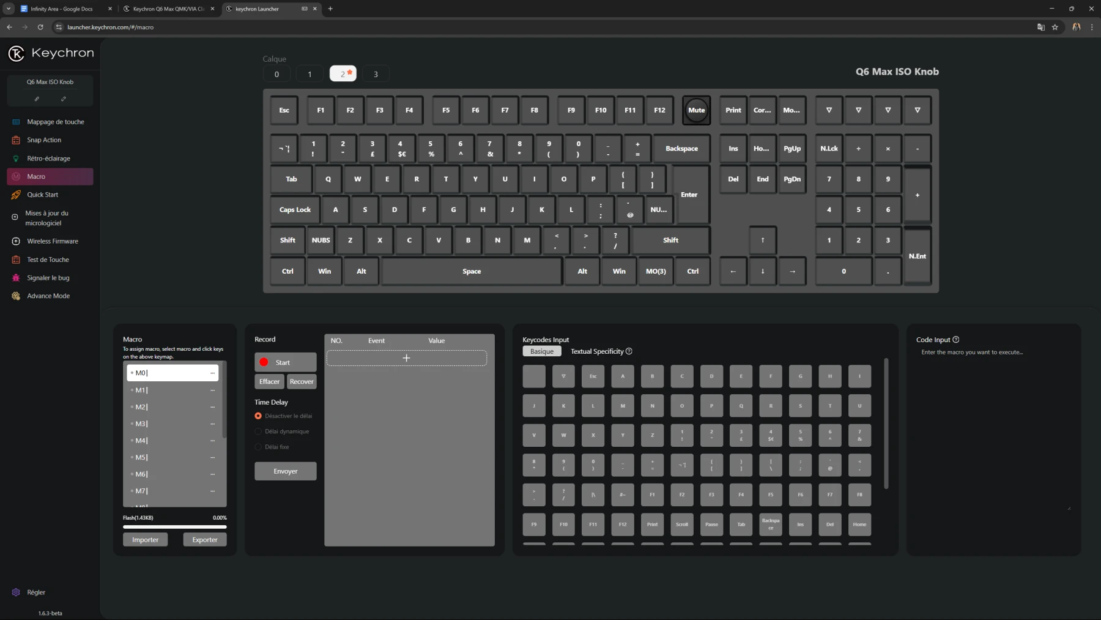Viewport: 1101px width, 620px height.
Task: Select the Désactiver le délai radio option
Action: [x=258, y=416]
